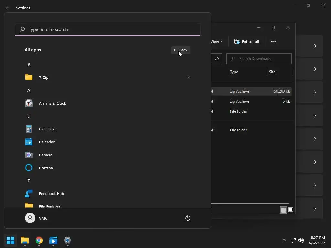Open the media player taskbar icon

tap(53, 240)
